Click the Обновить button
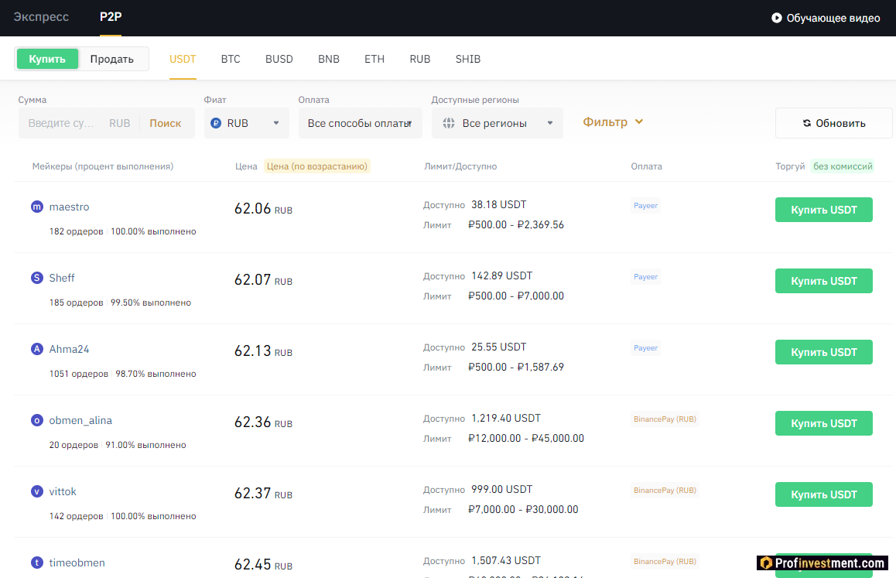Screen dimensions: 896x578 (x=834, y=123)
